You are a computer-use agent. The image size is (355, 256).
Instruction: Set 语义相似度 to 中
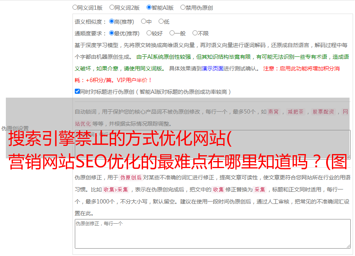pos(143,21)
